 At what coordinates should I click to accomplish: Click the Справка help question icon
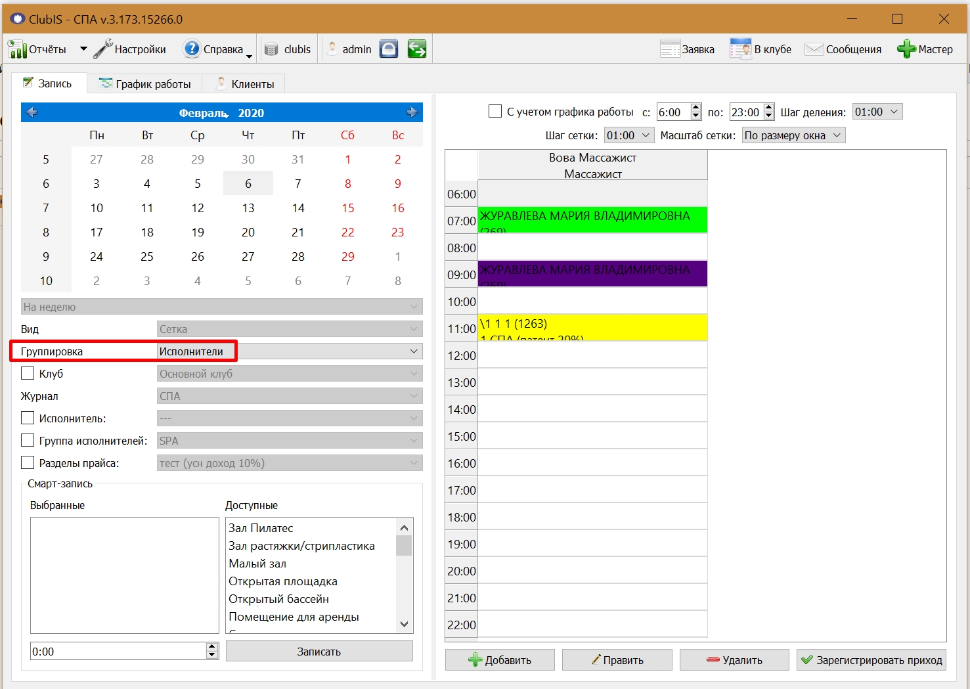click(x=192, y=49)
